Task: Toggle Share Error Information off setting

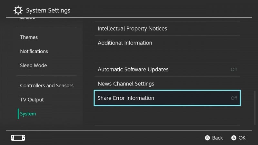Action: point(167,98)
